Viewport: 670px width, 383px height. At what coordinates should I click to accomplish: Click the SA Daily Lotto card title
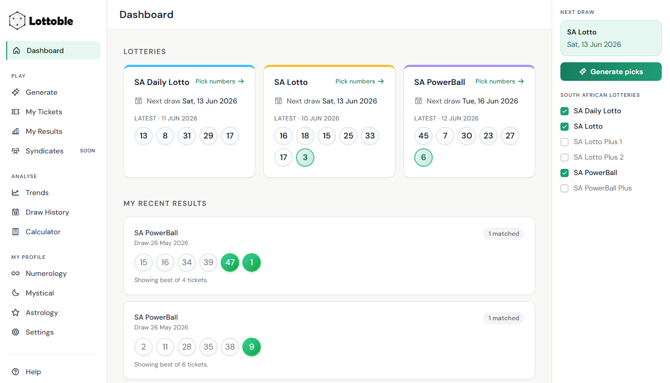(162, 82)
